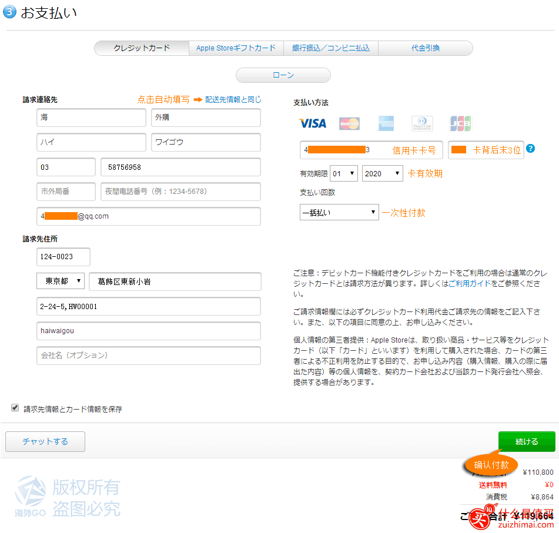Click the first name field containing 外購
This screenshot has height=533, width=559.
coord(206,118)
